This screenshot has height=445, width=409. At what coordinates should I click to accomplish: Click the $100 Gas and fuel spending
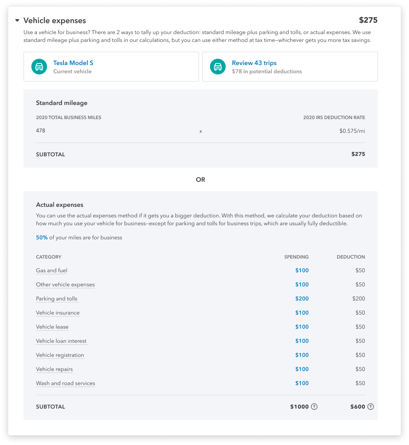pos(302,270)
